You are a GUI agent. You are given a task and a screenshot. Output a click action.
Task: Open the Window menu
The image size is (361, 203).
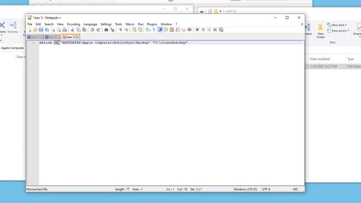166,24
